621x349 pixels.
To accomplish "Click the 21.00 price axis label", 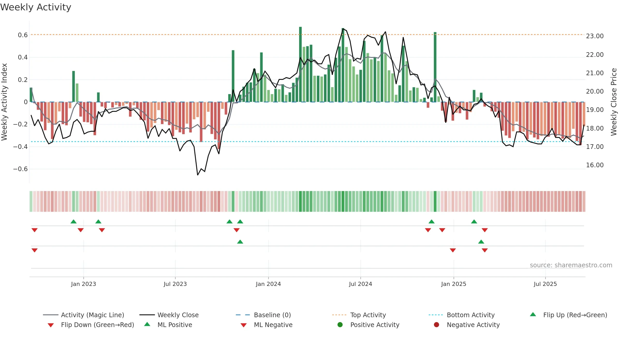I will (x=595, y=73).
